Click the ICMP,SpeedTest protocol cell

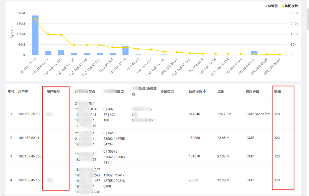(x=258, y=114)
